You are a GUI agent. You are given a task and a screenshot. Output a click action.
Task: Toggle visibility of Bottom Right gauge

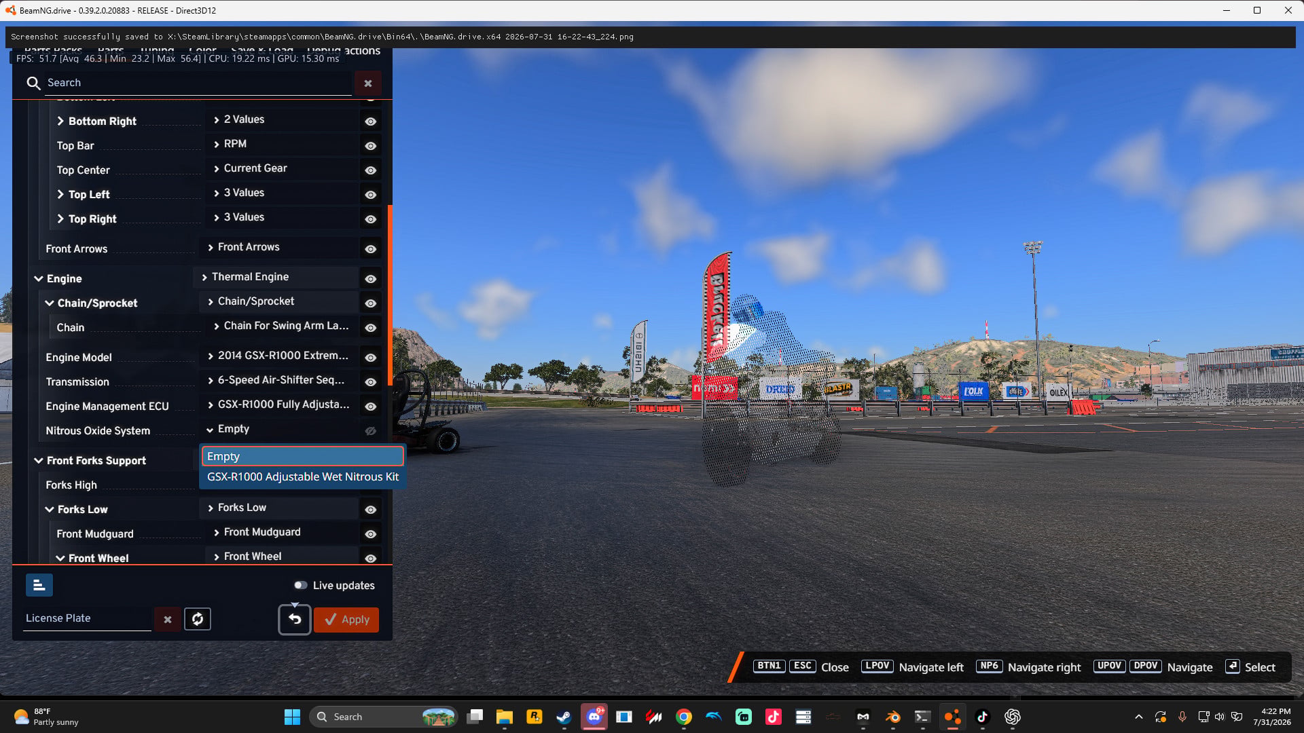(370, 121)
